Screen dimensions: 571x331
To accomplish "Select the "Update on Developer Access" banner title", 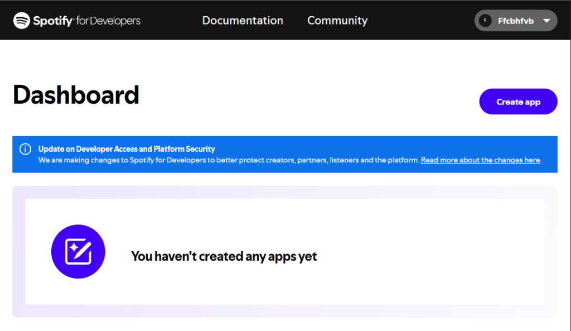I will click(x=127, y=149).
